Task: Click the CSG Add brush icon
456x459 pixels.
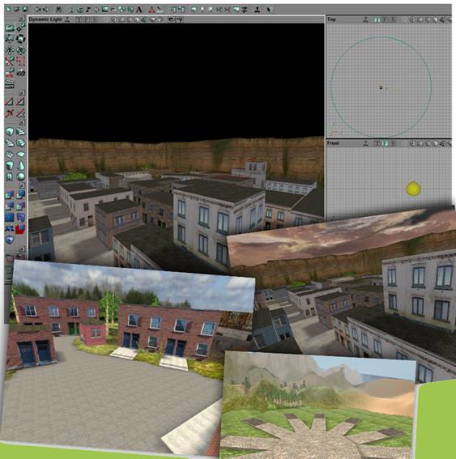Action: tap(10, 194)
